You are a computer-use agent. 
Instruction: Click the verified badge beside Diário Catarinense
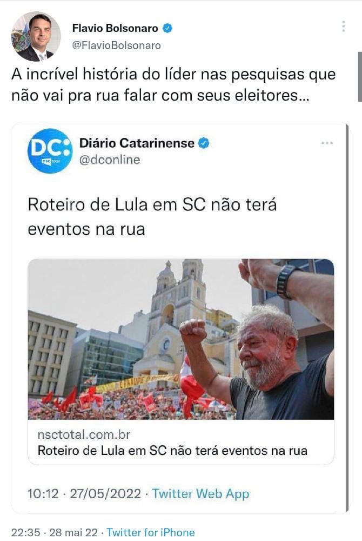tap(204, 143)
